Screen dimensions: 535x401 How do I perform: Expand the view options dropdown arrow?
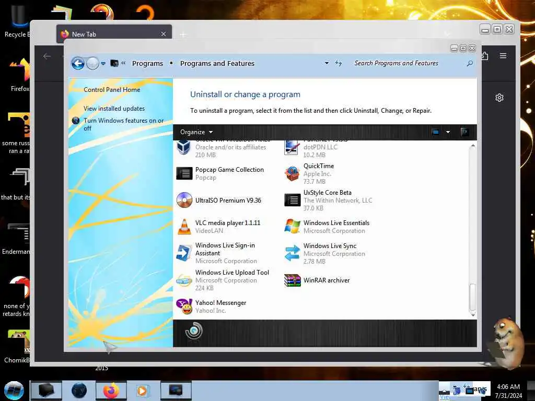[448, 132]
